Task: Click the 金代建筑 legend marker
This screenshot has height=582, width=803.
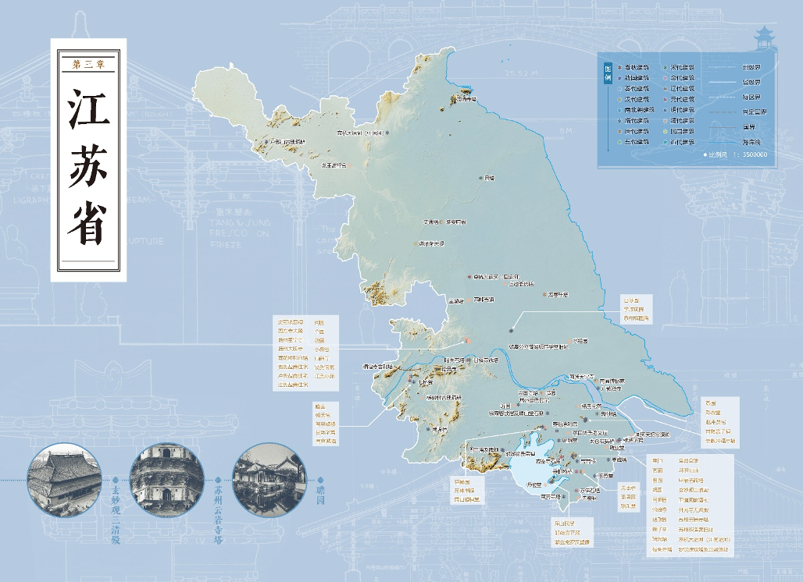Action: (666, 78)
